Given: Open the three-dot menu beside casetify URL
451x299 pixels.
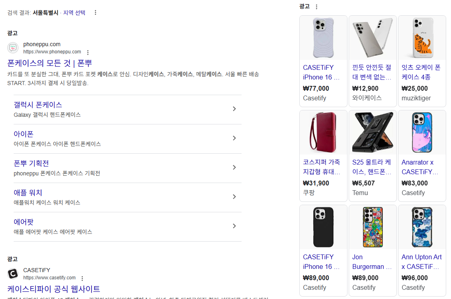Looking at the screenshot, I should (82, 278).
